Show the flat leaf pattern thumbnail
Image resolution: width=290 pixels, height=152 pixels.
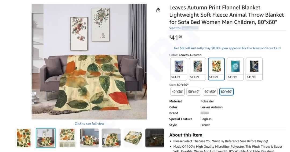[24, 138]
